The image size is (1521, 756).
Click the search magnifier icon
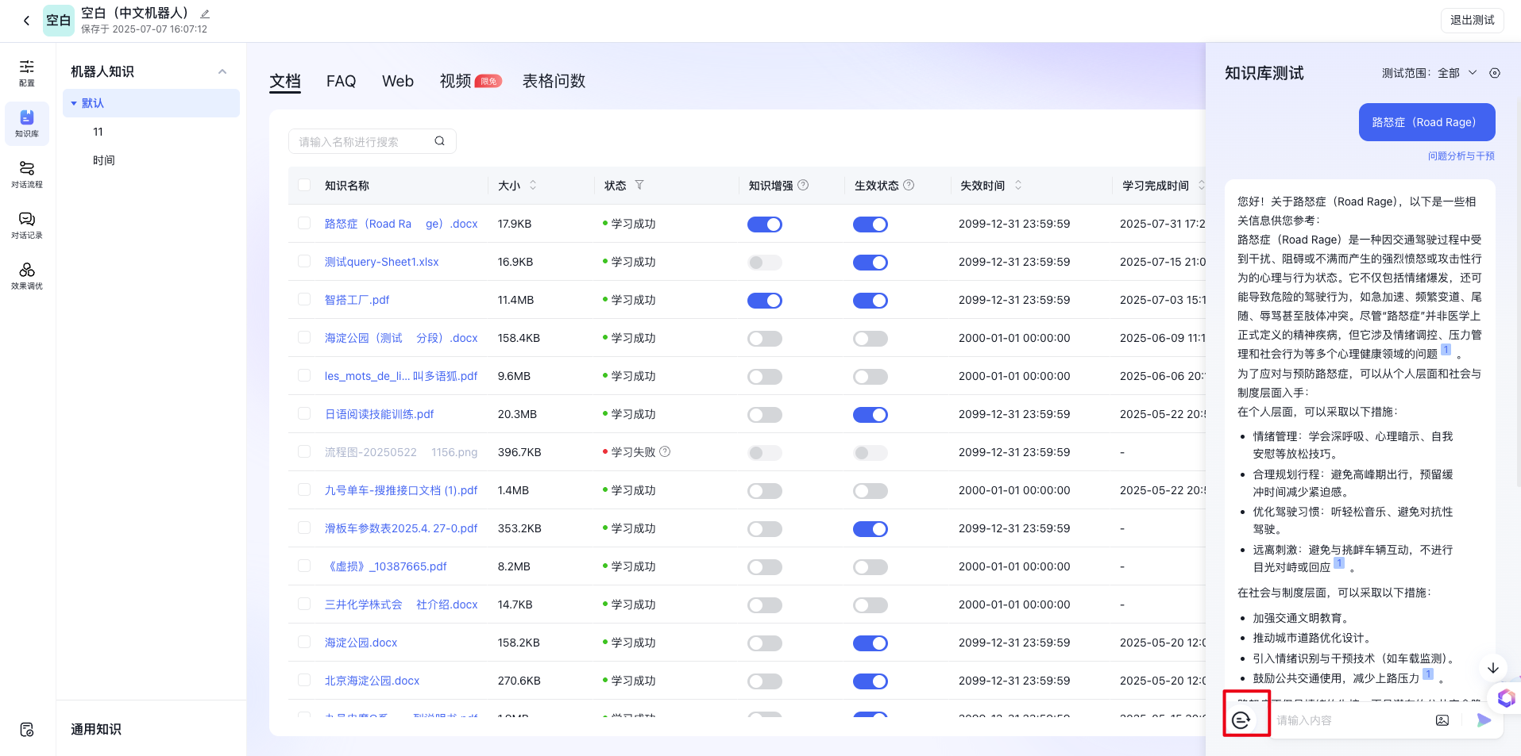click(439, 141)
